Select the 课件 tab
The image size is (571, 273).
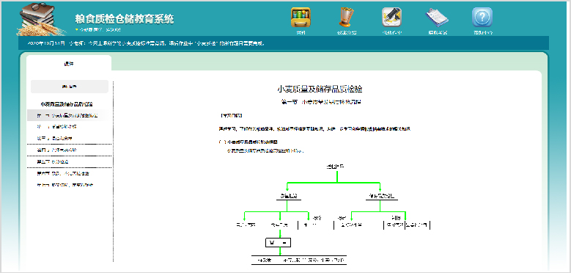tap(69, 64)
